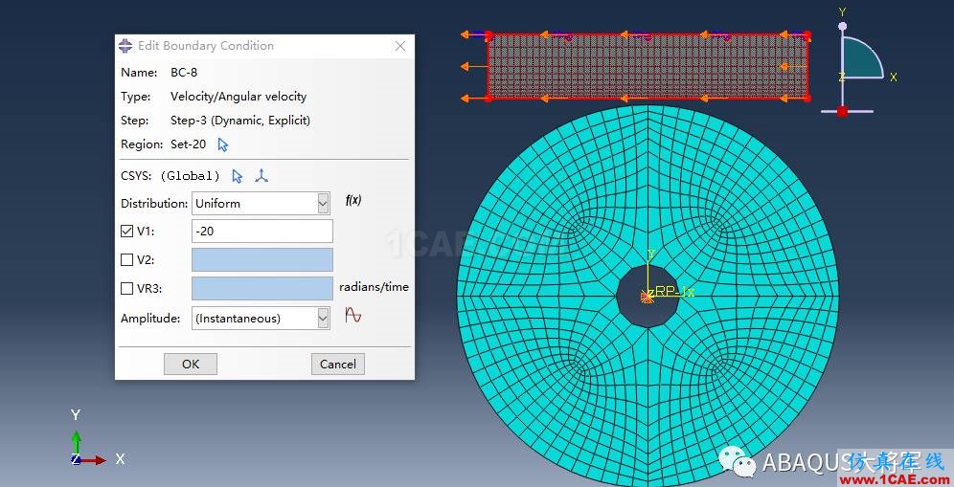Confirm the boundary condition with OK
Viewport: 954px width, 487px height.
191,365
